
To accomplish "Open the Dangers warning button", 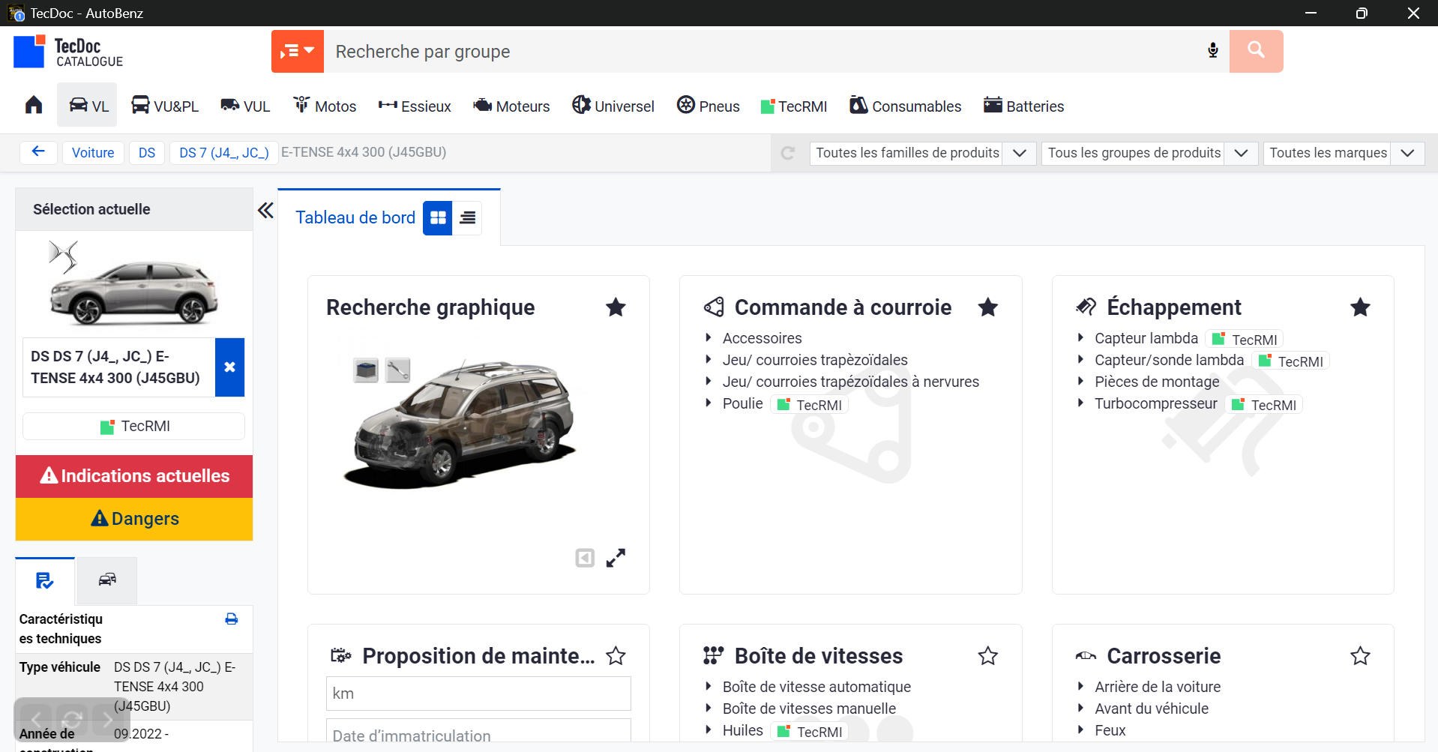I will [x=134, y=519].
